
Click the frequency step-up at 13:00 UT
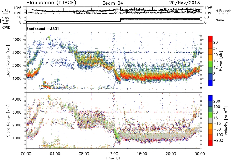tap(120, 20)
